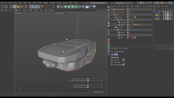This screenshot has height=98, width=174.
Task: Click the Phong tag on Cylinder row
Action: [133, 17]
